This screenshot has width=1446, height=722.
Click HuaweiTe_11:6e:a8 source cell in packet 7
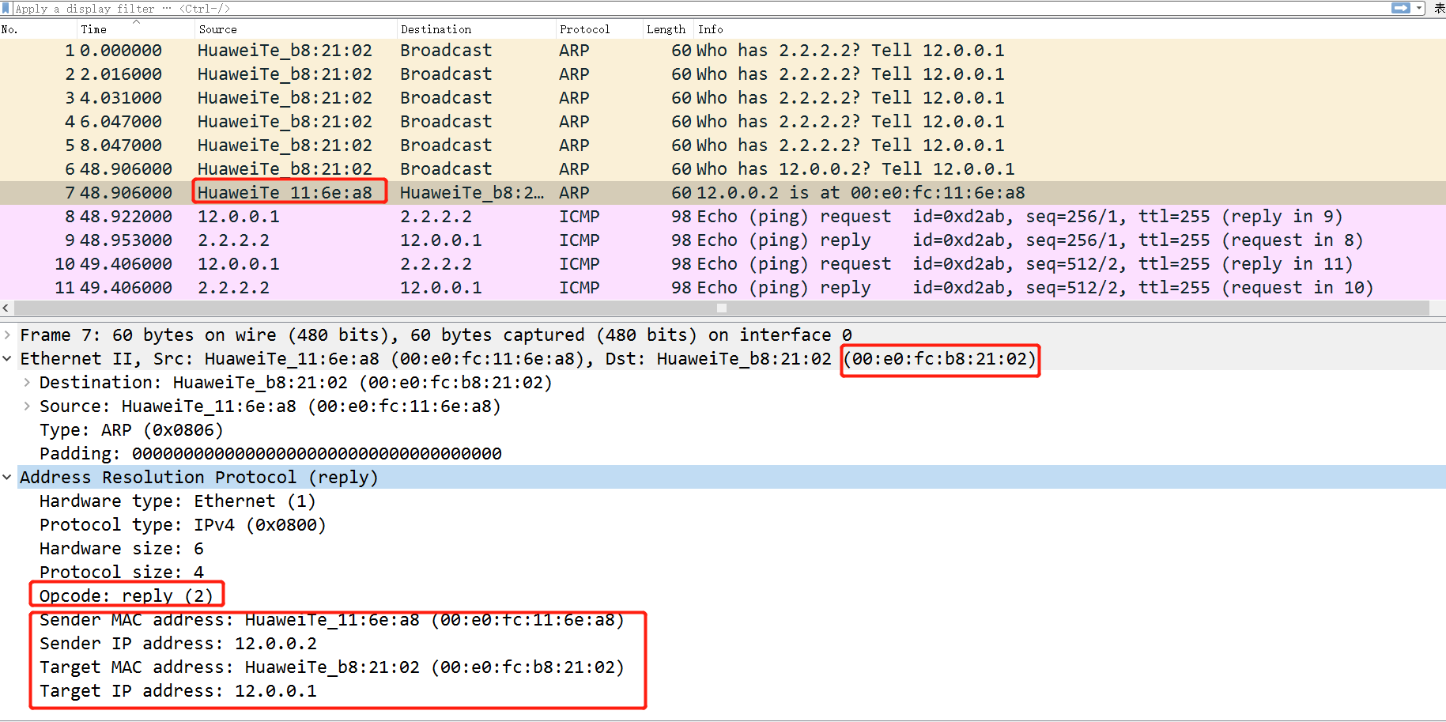pos(285,193)
